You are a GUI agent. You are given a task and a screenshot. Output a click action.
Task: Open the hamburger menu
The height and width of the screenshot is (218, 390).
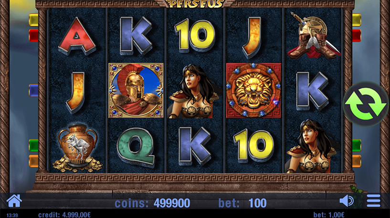(373, 201)
